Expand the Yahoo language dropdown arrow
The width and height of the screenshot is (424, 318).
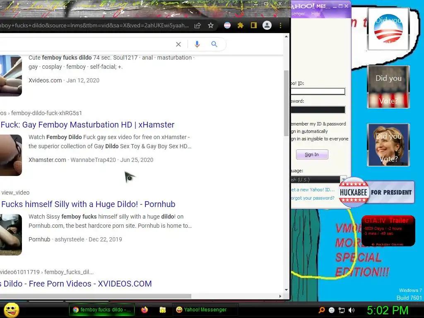343,180
